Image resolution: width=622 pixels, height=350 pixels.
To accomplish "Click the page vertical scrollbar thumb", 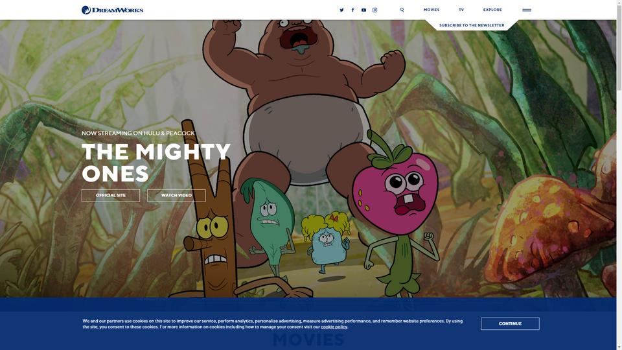I will (619, 47).
